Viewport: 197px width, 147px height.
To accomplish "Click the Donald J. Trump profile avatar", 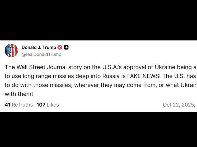I will pos(11,50).
